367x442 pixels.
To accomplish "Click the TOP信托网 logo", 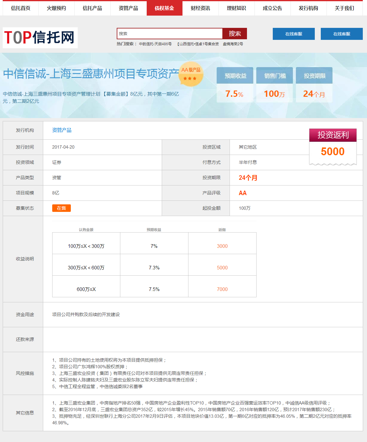I will [x=40, y=38].
